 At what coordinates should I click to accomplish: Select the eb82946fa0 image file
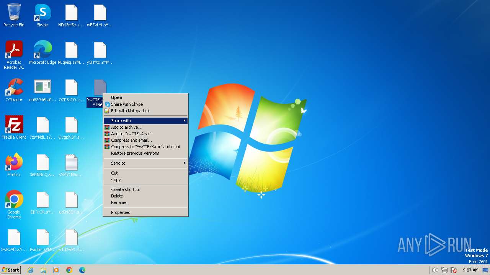(42, 91)
